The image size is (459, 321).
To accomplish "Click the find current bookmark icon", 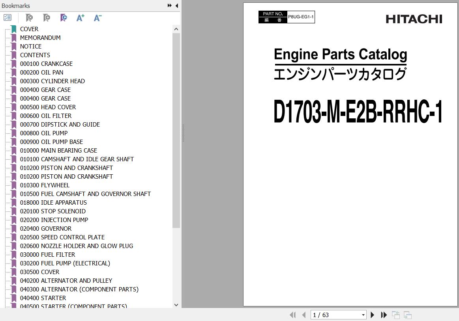I will pos(64,18).
